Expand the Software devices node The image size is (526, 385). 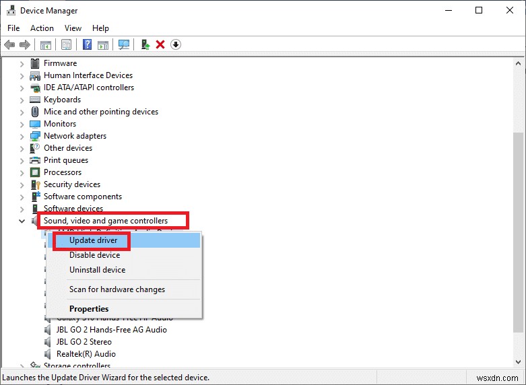click(22, 209)
